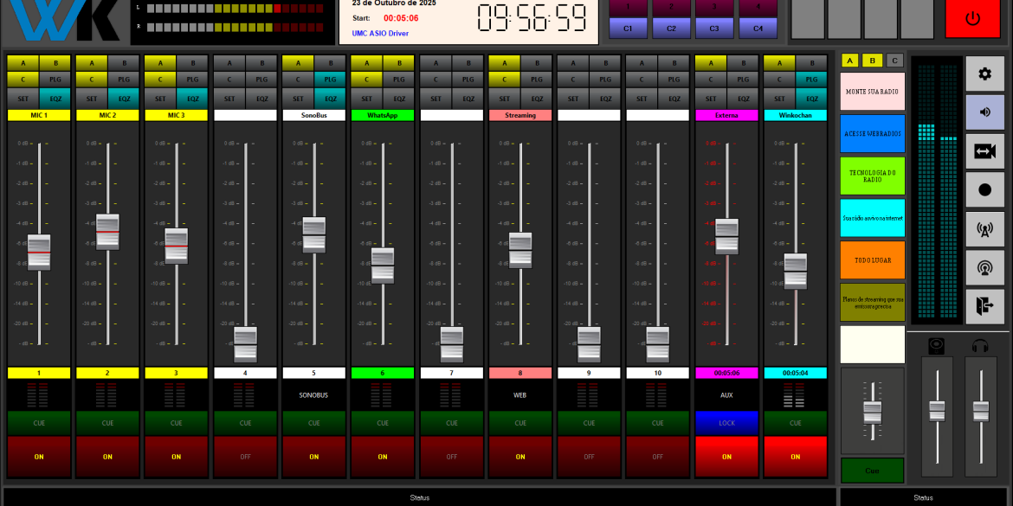The width and height of the screenshot is (1013, 506).
Task: Click the double-arrow camera icon button
Action: [984, 151]
